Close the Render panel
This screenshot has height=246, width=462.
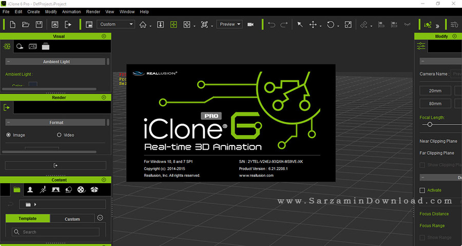(x=104, y=97)
